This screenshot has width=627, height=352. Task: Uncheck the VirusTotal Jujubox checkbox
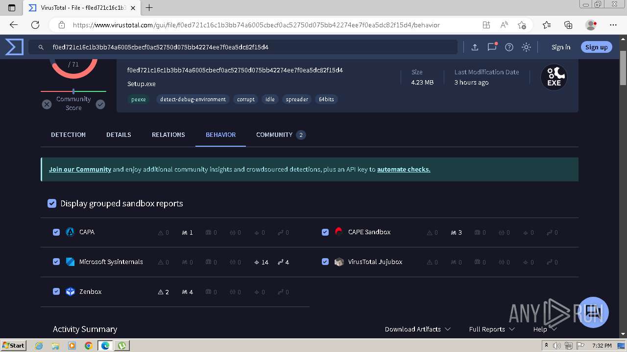coord(325,262)
